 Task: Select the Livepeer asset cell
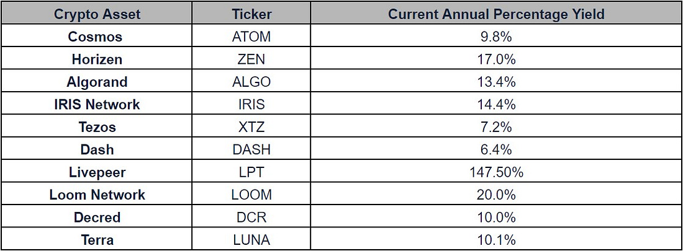click(97, 172)
